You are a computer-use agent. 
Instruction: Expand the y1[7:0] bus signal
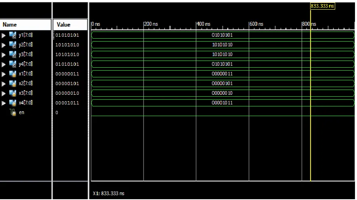(3, 35)
